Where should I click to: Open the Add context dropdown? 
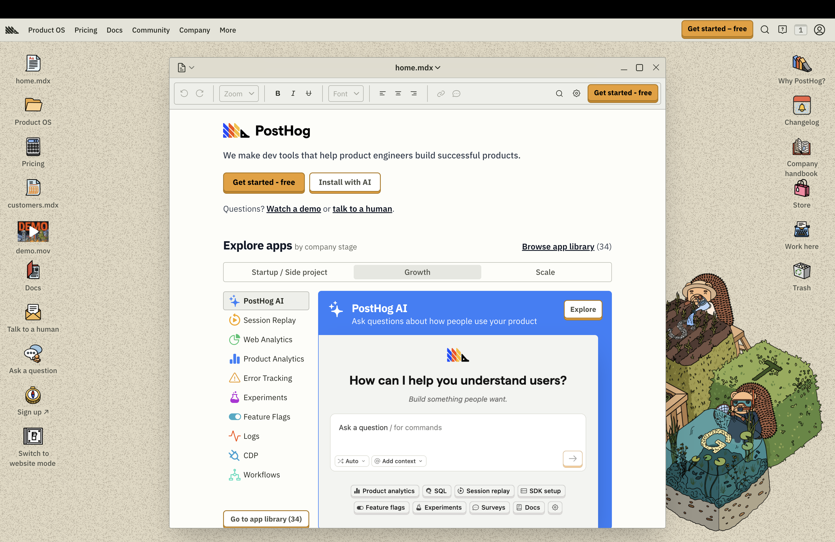click(x=398, y=461)
